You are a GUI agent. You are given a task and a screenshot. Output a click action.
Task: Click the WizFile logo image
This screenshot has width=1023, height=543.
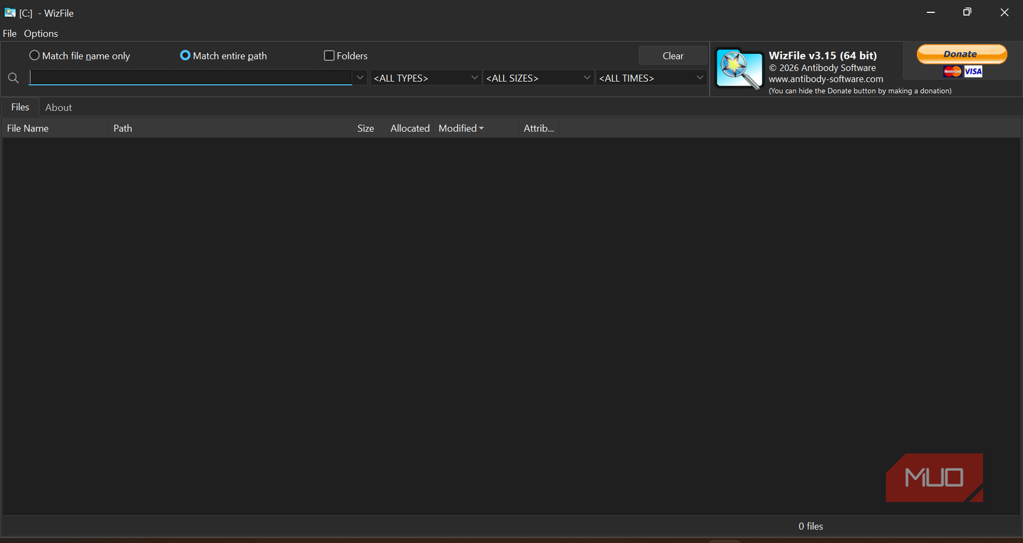[x=739, y=69]
